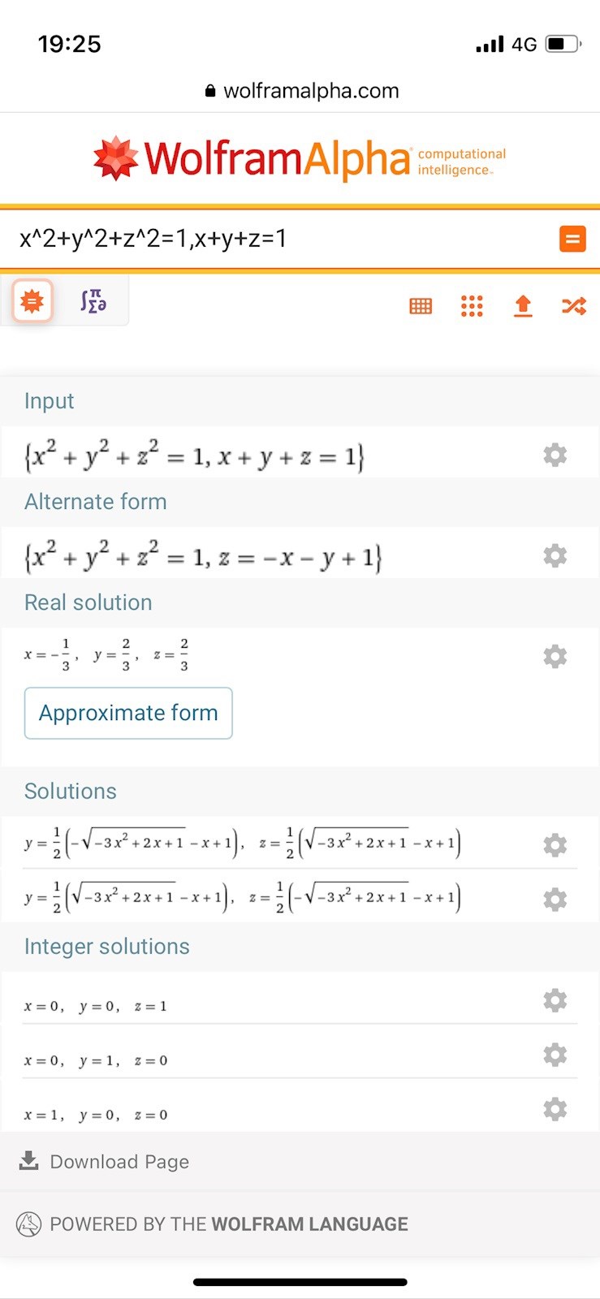600x1299 pixels.
Task: Click the query input field
Action: (276, 239)
